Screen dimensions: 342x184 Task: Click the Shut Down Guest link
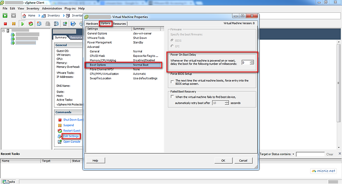(x=73, y=120)
